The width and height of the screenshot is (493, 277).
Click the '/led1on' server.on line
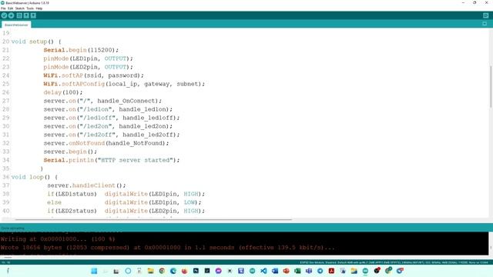108,109
